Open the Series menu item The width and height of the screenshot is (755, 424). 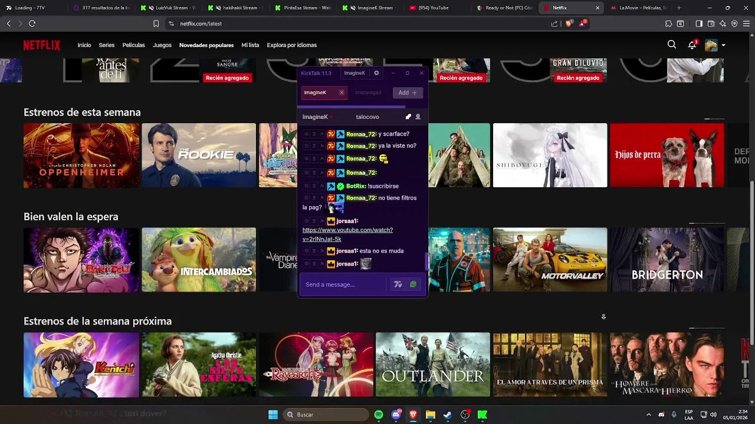[x=107, y=45]
